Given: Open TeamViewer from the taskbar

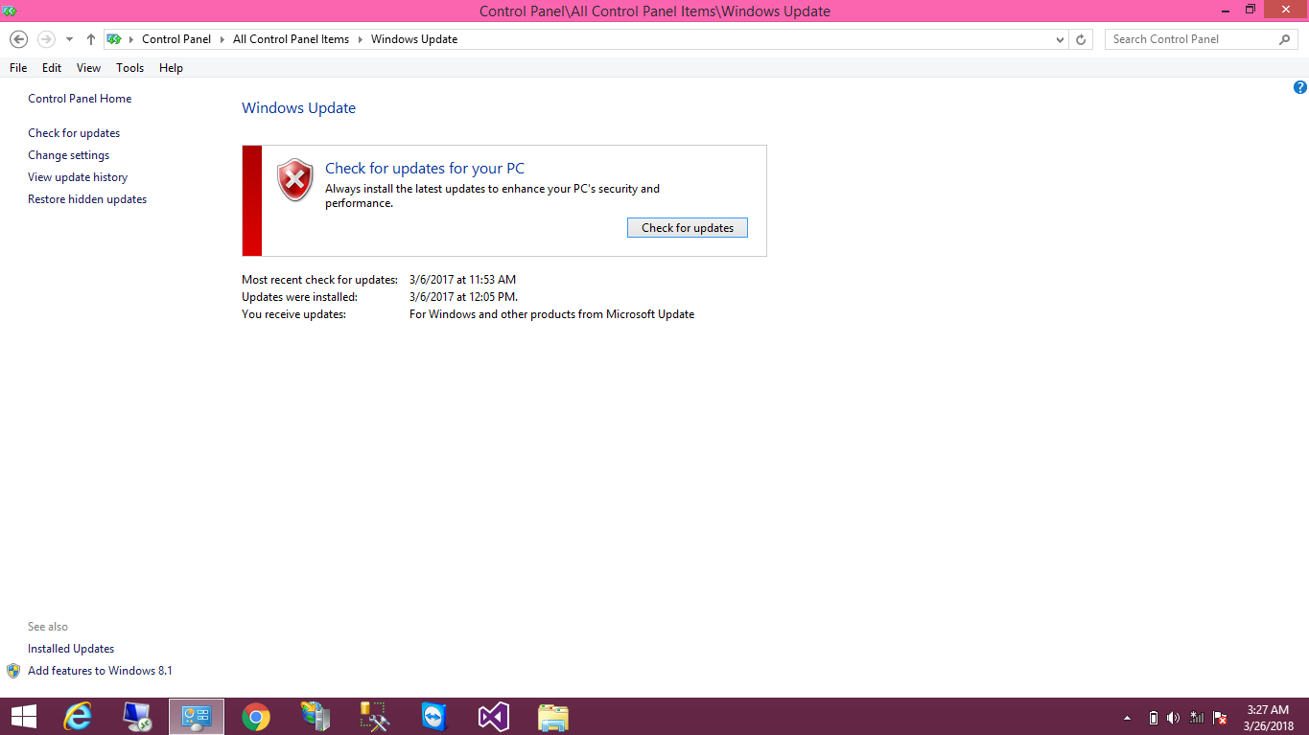Looking at the screenshot, I should (434, 717).
